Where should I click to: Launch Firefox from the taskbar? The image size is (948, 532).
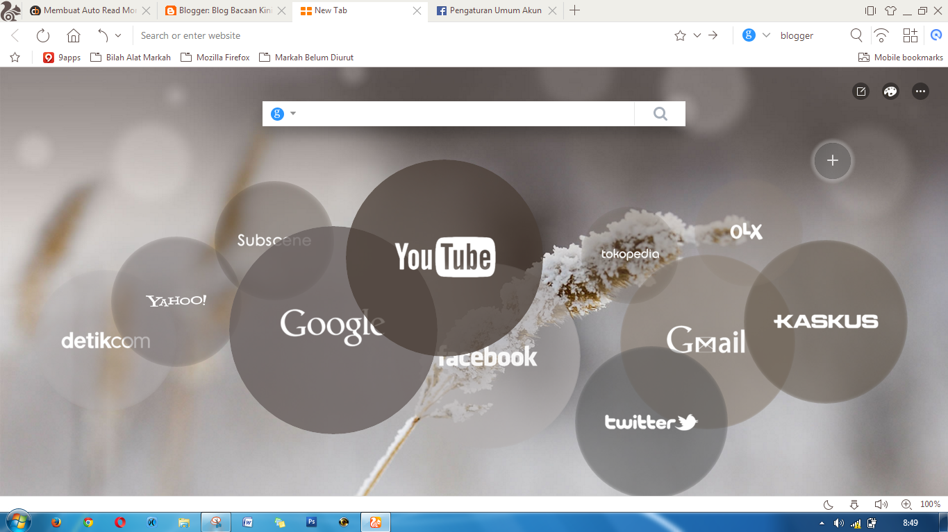click(56, 522)
